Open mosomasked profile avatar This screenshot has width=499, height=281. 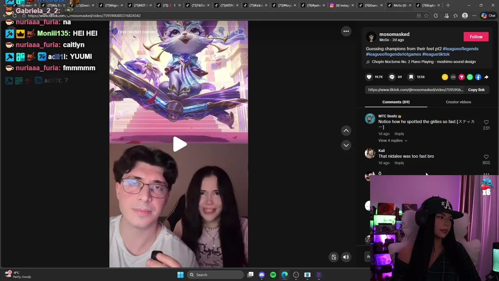(371, 37)
